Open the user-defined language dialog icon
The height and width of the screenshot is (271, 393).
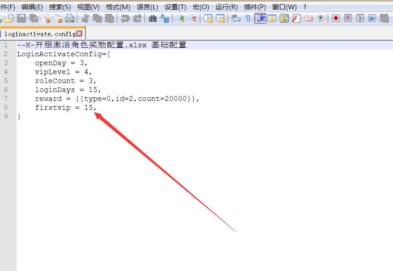coord(272,18)
